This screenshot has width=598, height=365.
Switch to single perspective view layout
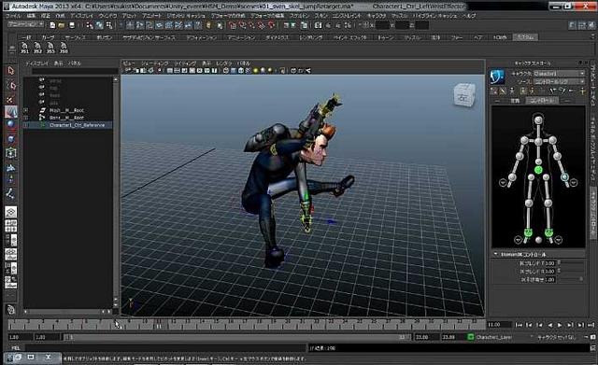[x=10, y=212]
